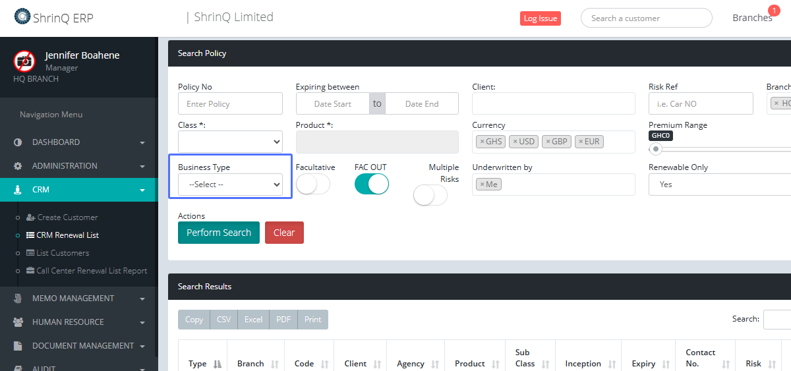Open the Class dropdown
791x371 pixels.
230,142
